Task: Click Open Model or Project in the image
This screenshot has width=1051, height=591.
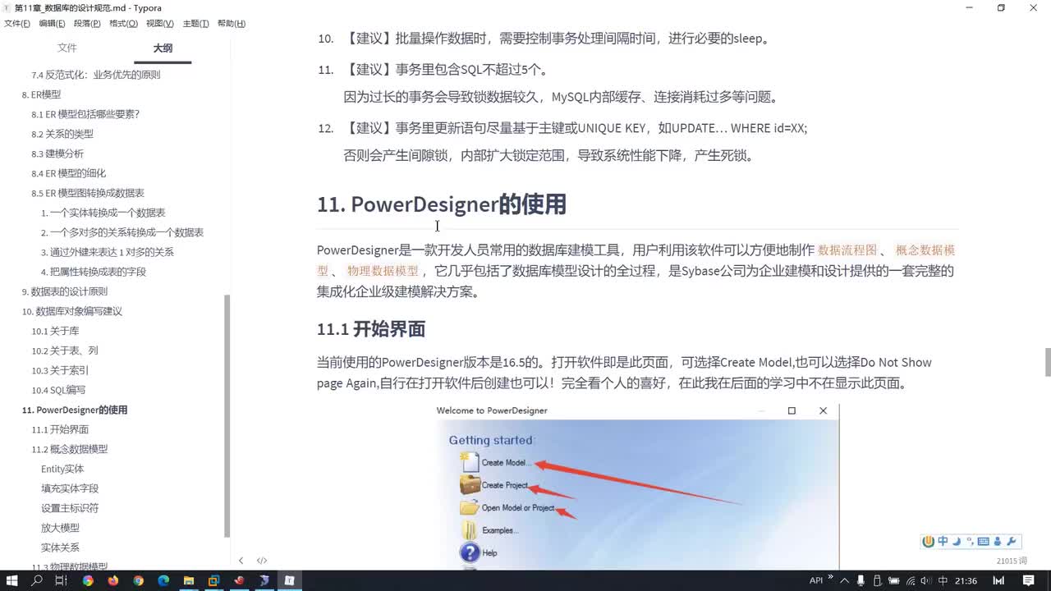Action: (x=518, y=508)
